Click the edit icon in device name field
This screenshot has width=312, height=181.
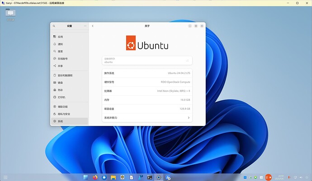pos(187,60)
